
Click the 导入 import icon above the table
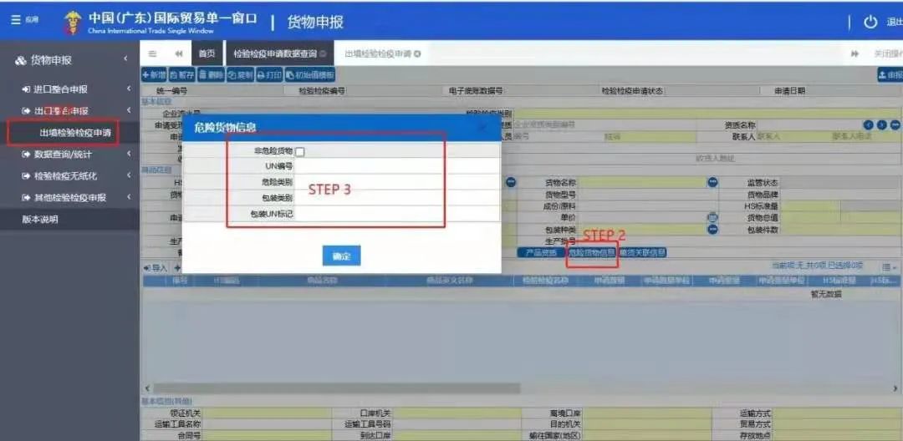[x=155, y=268]
